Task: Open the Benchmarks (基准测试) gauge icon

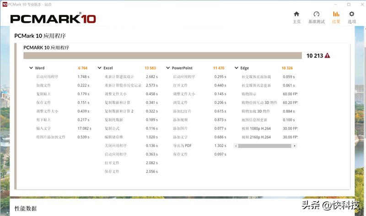Action: 316,14
